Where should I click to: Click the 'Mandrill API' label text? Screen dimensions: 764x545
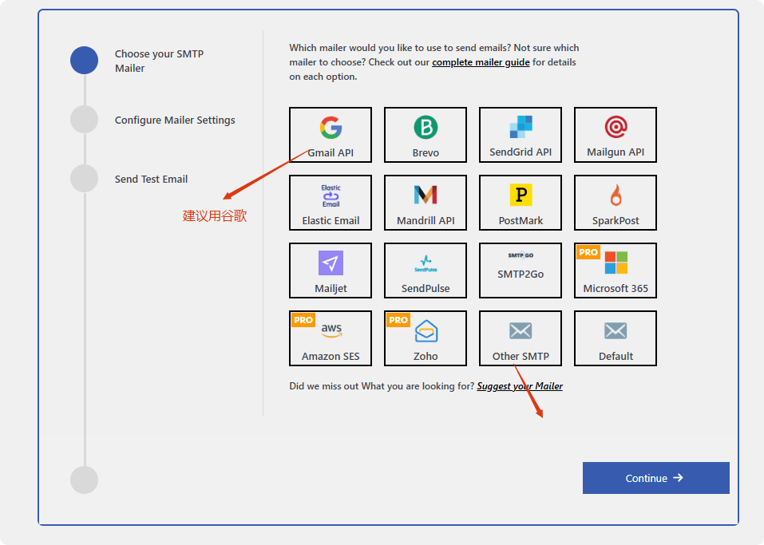coord(426,220)
